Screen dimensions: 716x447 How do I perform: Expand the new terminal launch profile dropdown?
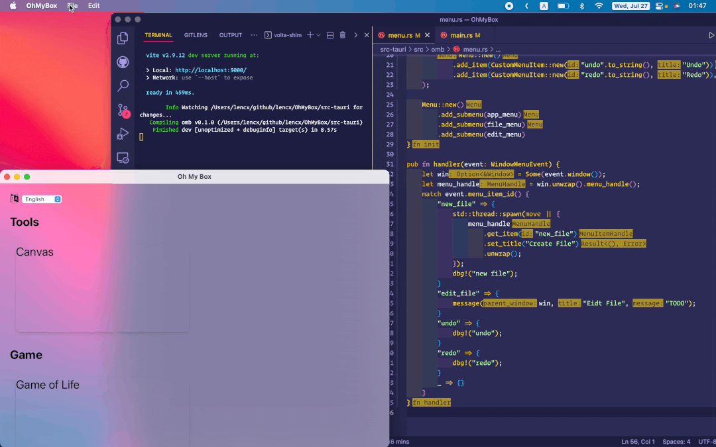319,35
